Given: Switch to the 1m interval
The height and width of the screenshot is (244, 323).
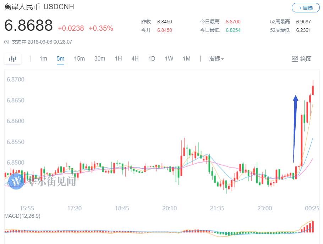Looking at the screenshot, I should point(43,59).
